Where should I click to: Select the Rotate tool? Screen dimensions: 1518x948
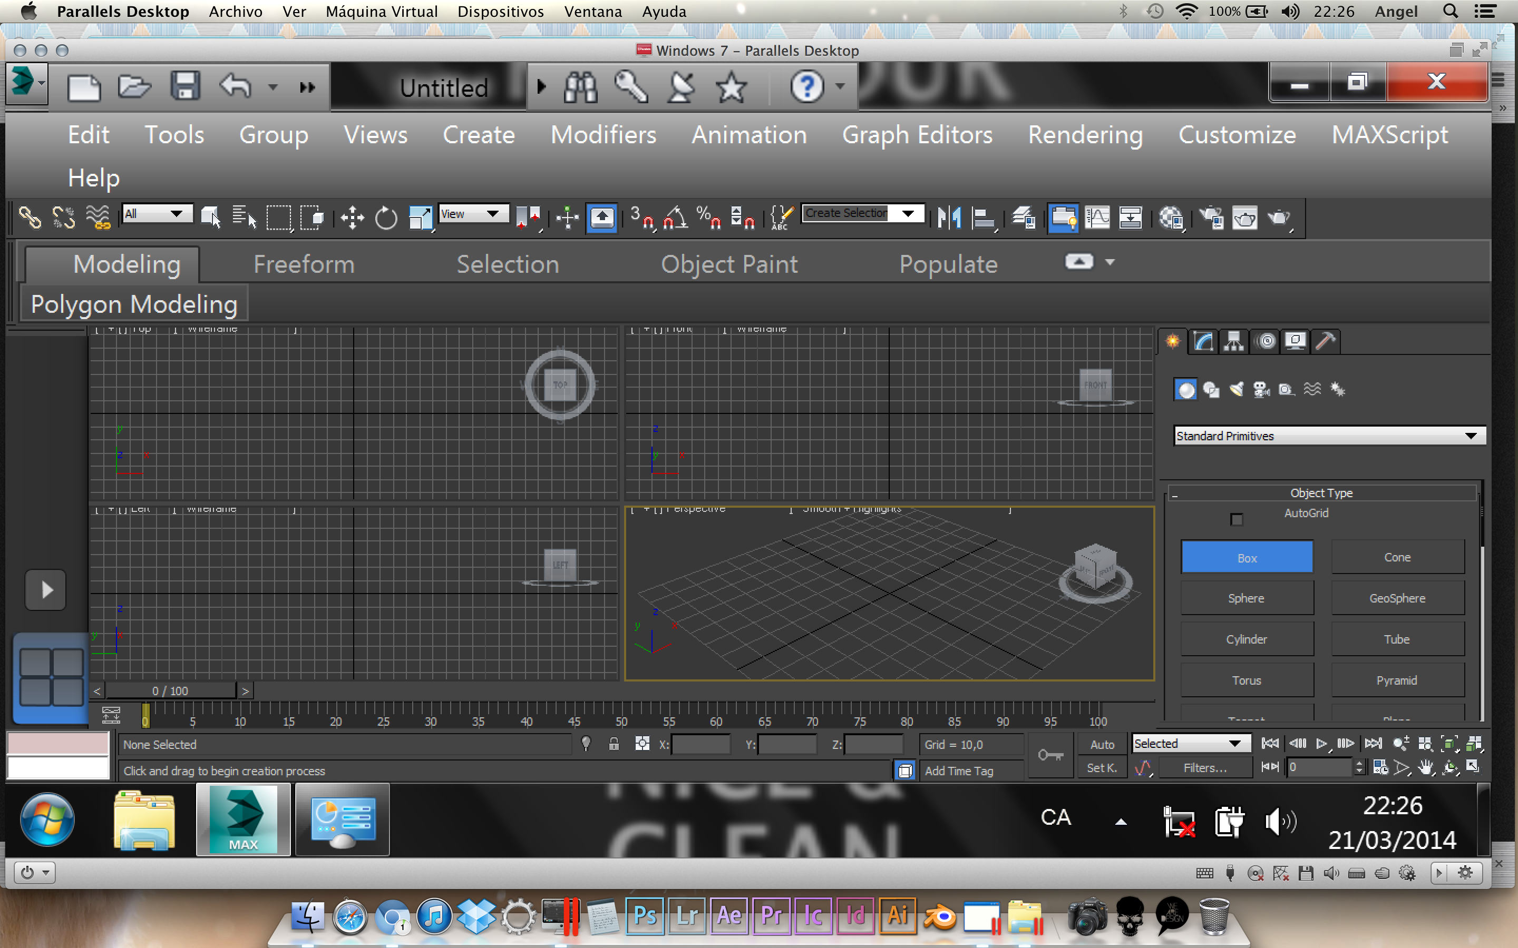(x=386, y=218)
